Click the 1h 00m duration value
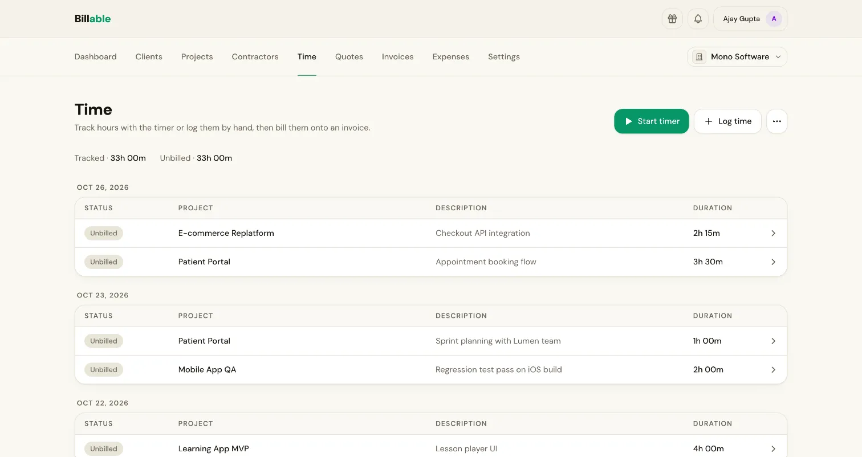This screenshot has height=457, width=862. point(708,341)
